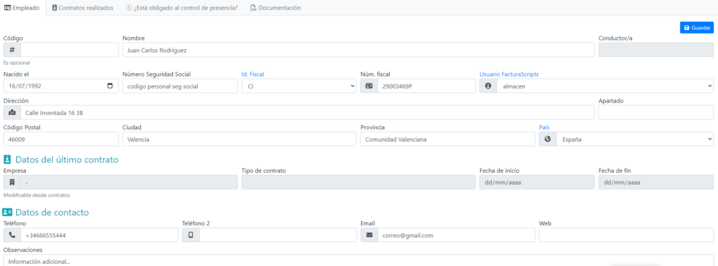Click the Fecha de inicio date field
This screenshot has height=266, width=718.
click(537, 182)
